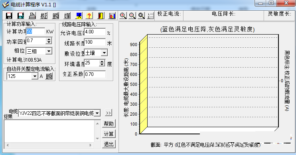Click the 电压降长 status label

coord(223,14)
